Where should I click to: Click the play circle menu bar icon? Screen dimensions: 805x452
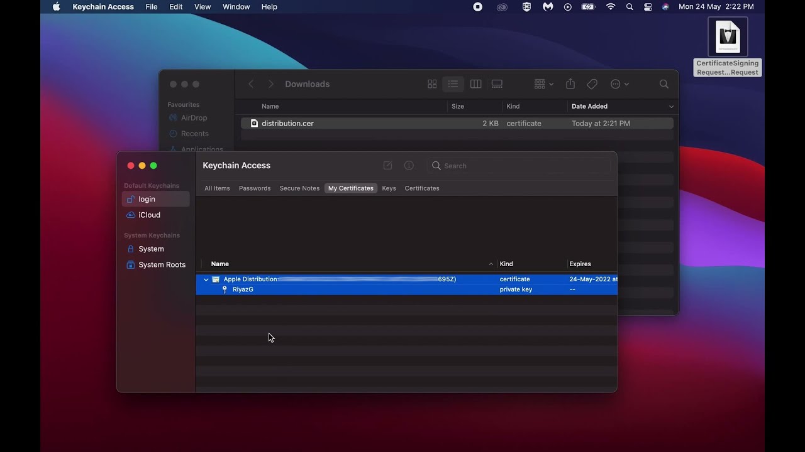[x=568, y=7]
